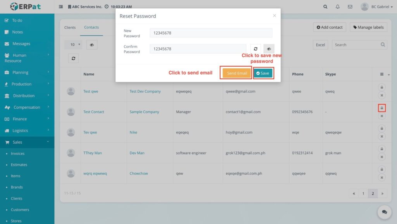
Task: Open the notifications bell icon
Action: coord(338,7)
